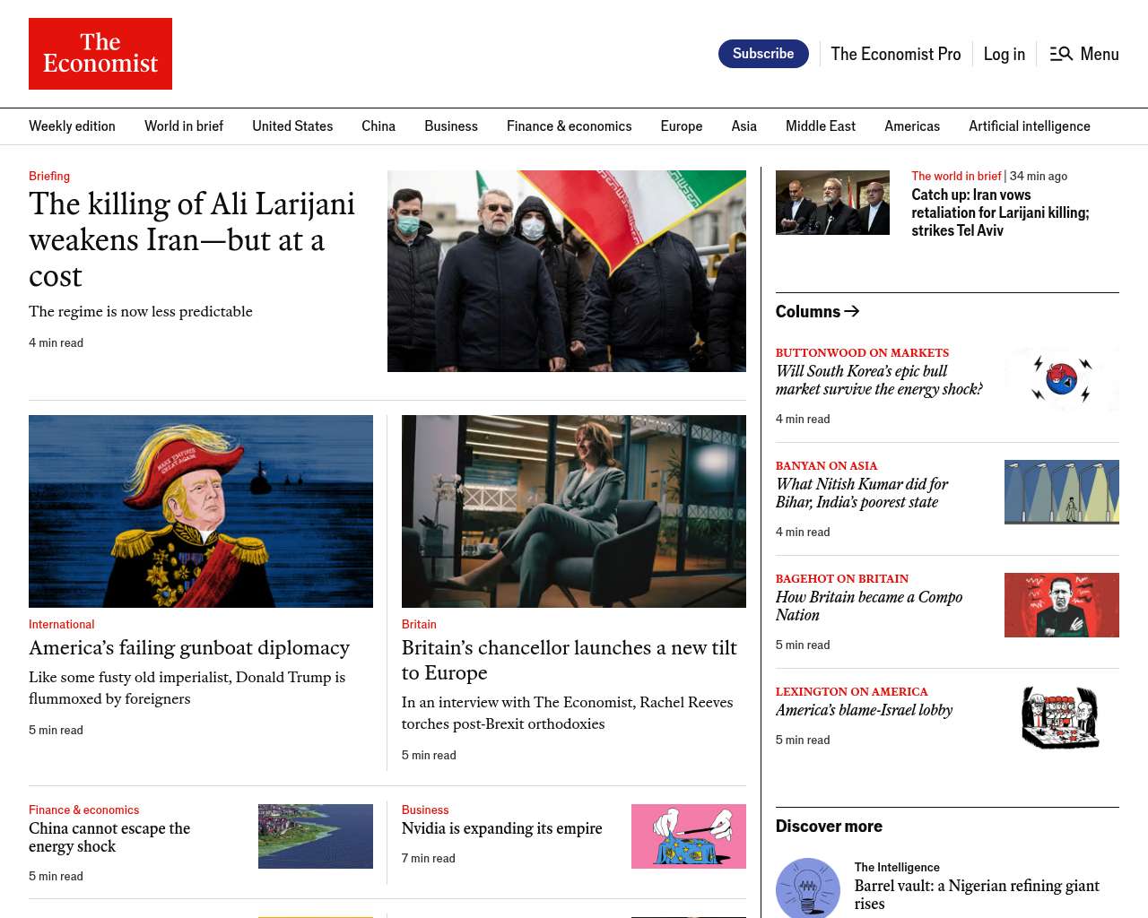Screen dimensions: 1148x918
Task: Read America's blame-Israel lobby column
Action: 864,710
